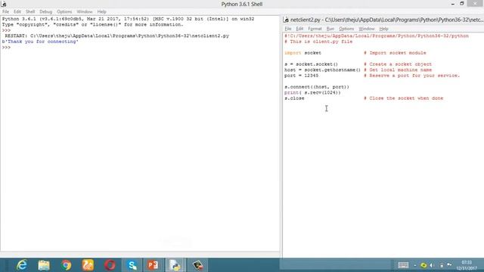Open File menu in Python Shell
The image size is (484, 272).
coord(5,12)
